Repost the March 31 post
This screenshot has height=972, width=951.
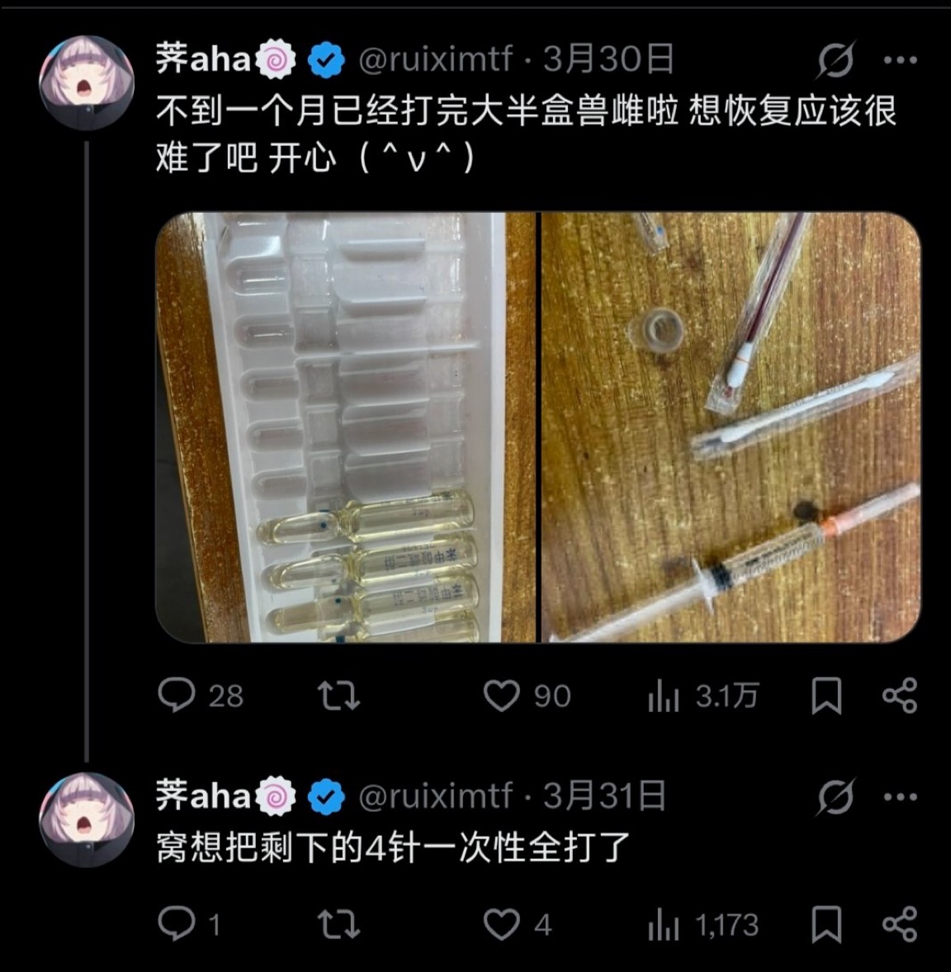tap(338, 925)
